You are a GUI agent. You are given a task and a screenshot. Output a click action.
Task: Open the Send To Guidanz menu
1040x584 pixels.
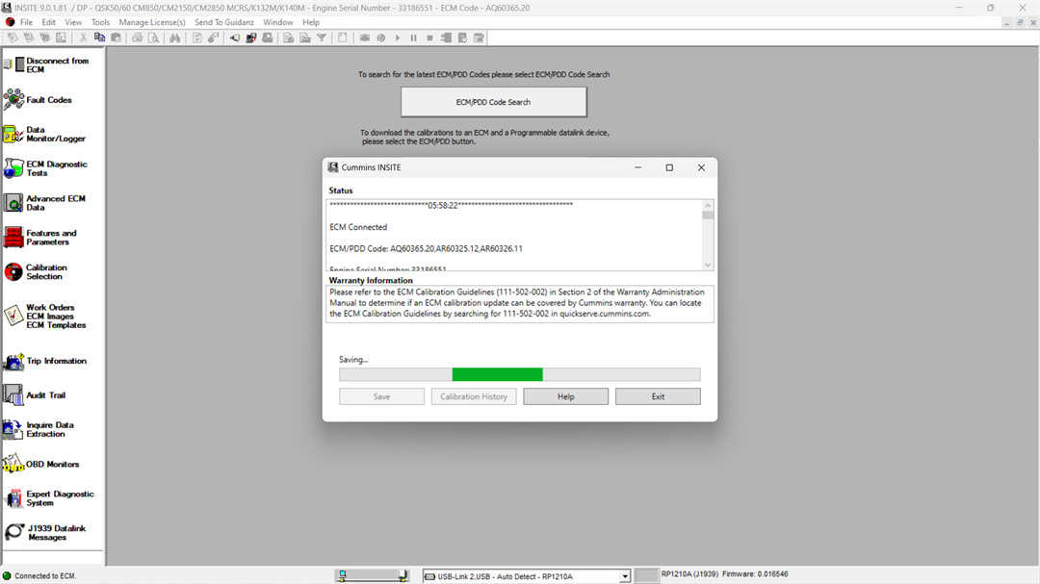[x=222, y=22]
